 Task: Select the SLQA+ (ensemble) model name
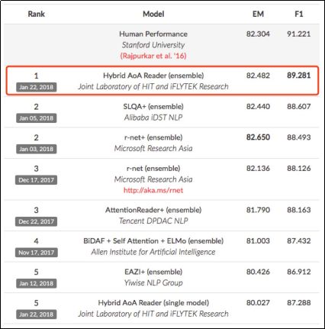[x=153, y=106]
